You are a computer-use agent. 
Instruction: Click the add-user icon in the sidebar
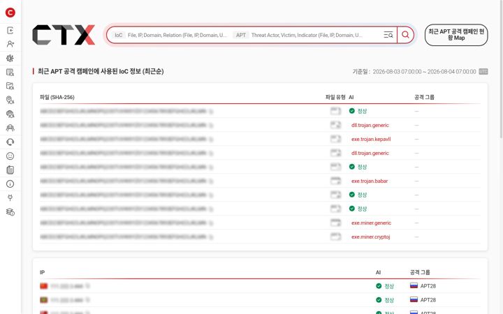pyautogui.click(x=10, y=44)
